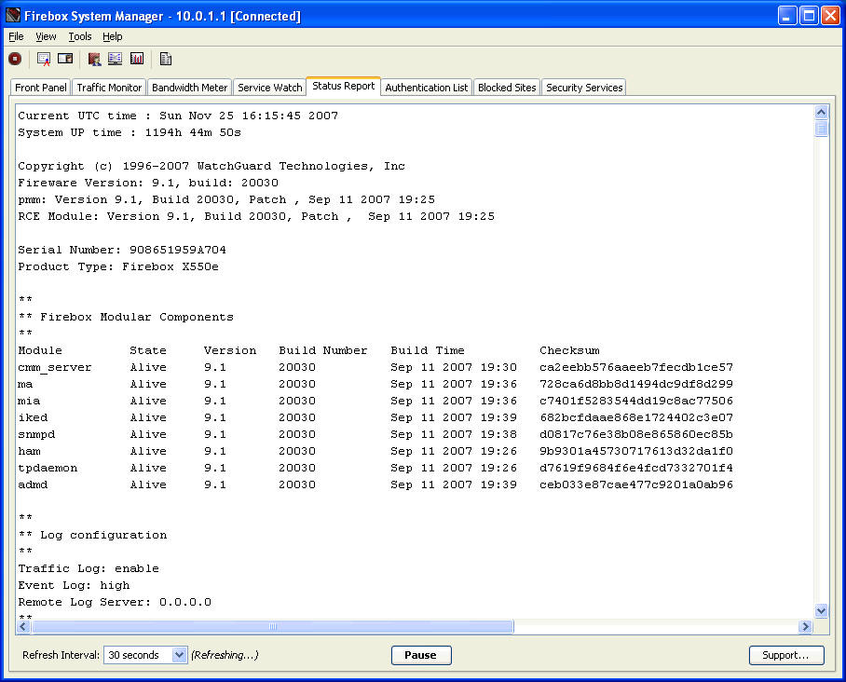Image resolution: width=846 pixels, height=682 pixels.
Task: Click the 'Current UTC time' line
Action: point(178,116)
